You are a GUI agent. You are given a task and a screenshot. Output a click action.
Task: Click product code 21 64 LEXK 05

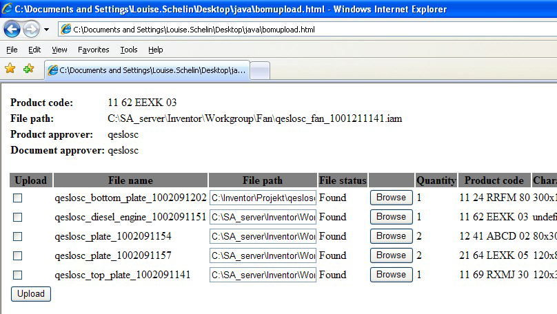pos(494,255)
